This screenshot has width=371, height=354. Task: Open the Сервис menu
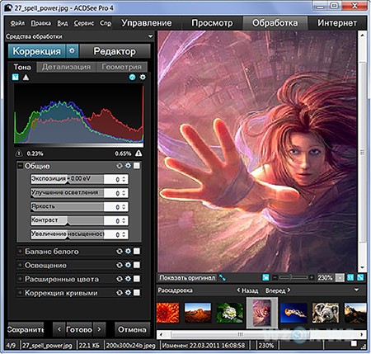tap(84, 23)
